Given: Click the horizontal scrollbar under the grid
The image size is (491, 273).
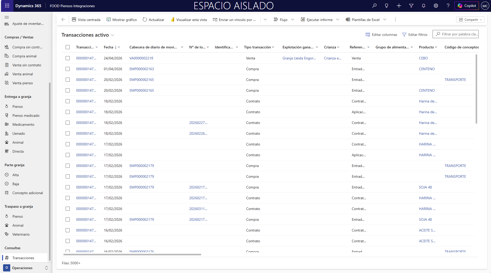Looking at the screenshot, I should 132,255.
